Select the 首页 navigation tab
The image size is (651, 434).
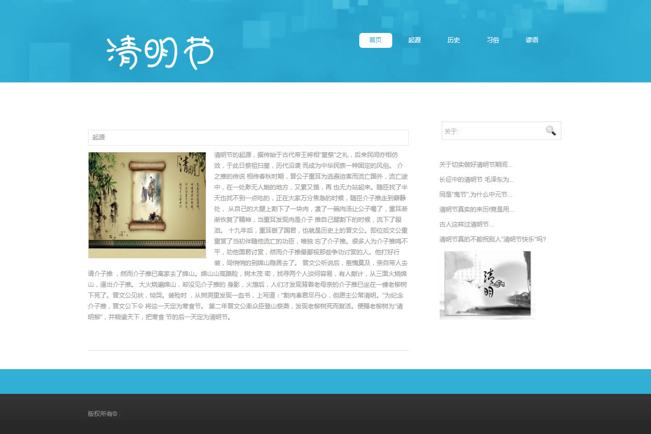tap(375, 40)
